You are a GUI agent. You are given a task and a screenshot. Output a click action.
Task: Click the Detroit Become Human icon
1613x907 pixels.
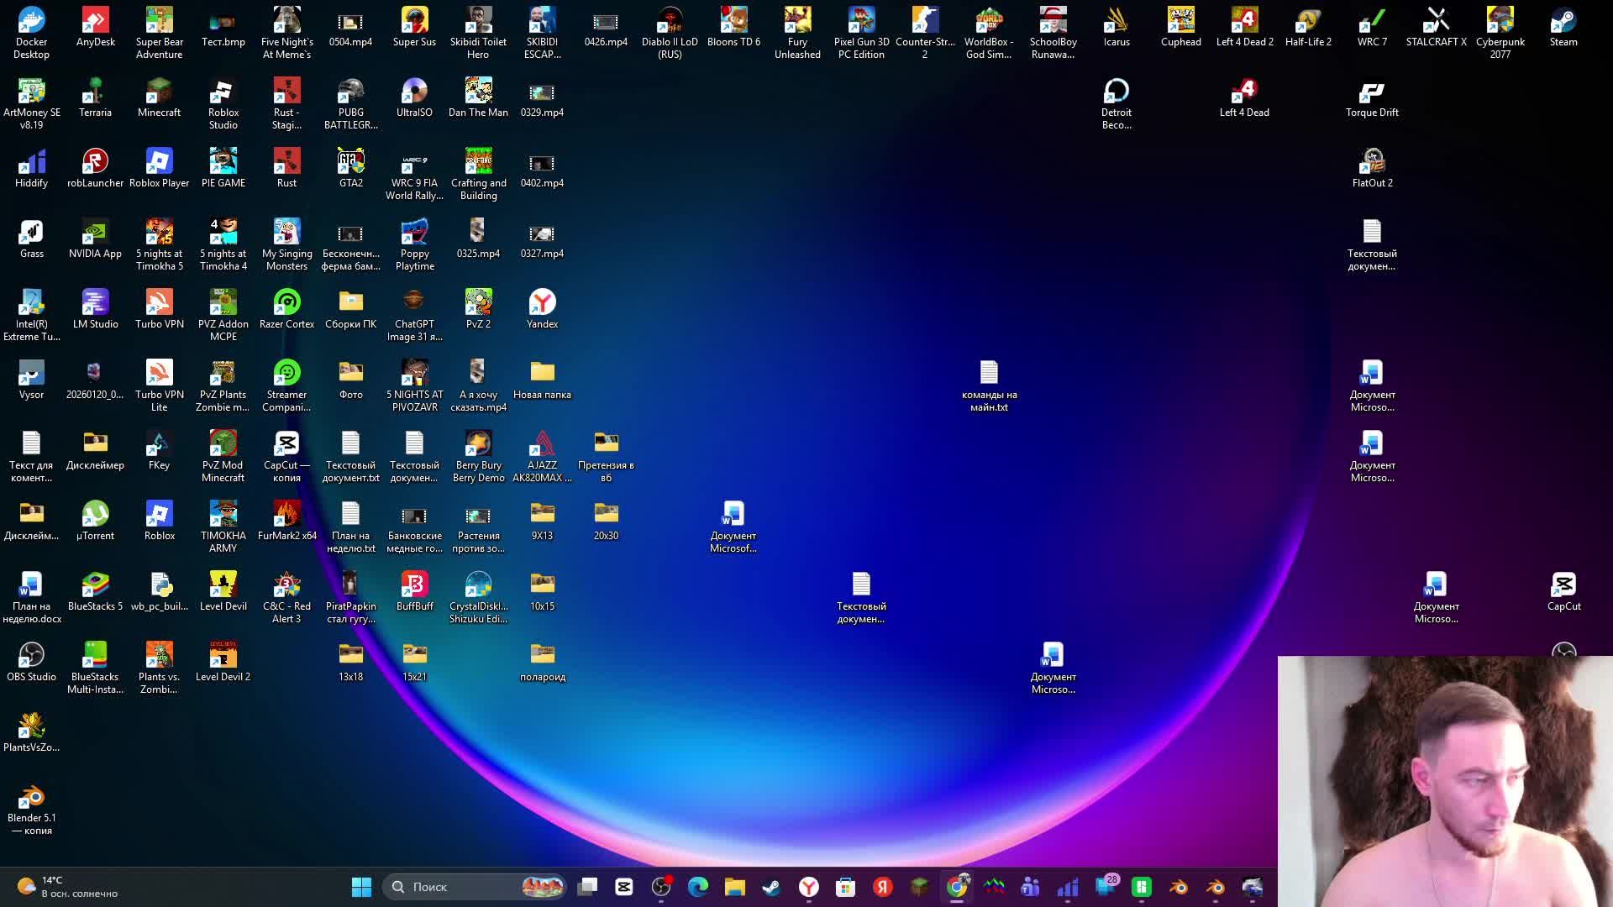pyautogui.click(x=1116, y=102)
